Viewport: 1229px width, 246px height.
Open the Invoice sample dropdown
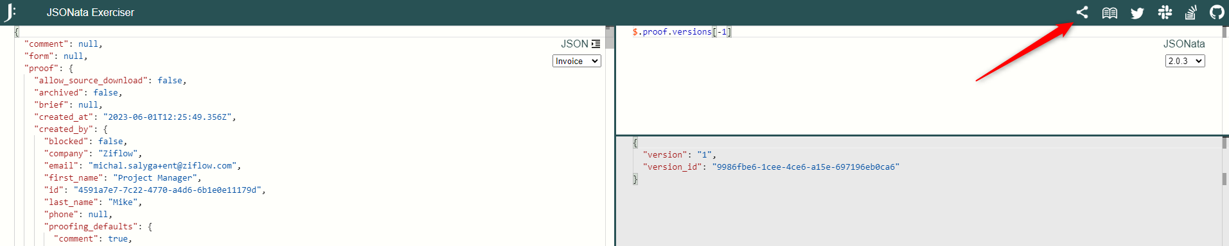(576, 61)
